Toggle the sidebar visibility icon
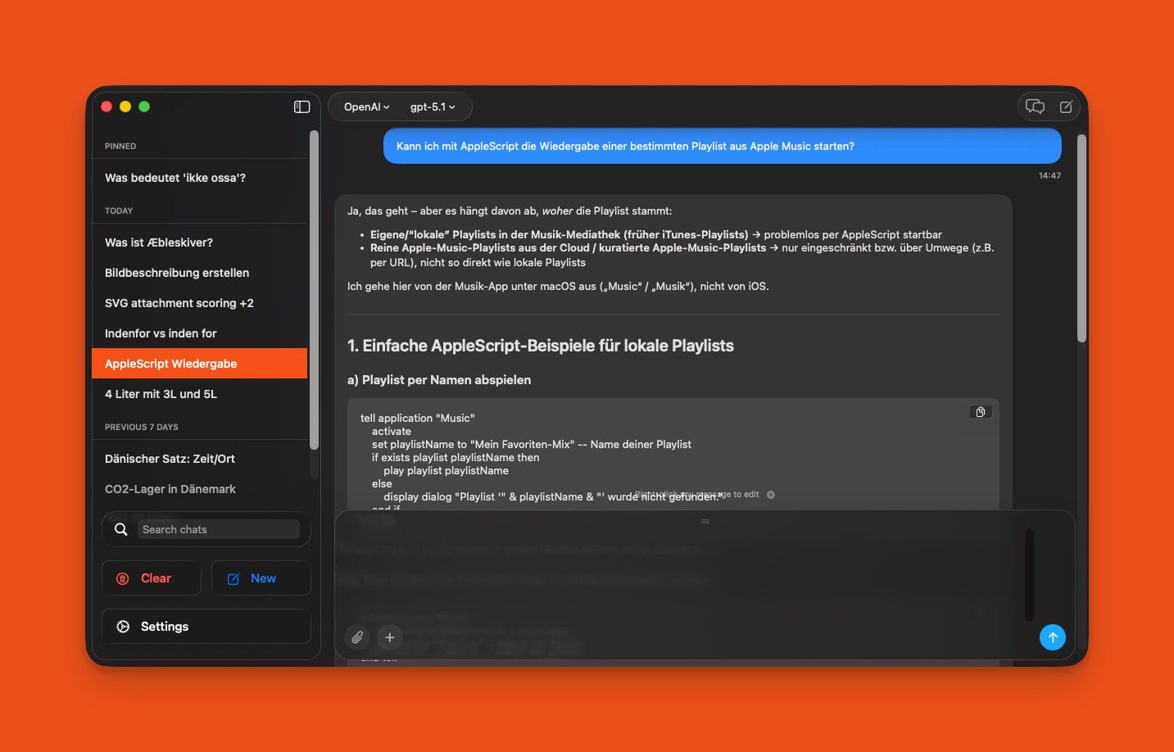The width and height of the screenshot is (1174, 752). point(301,106)
